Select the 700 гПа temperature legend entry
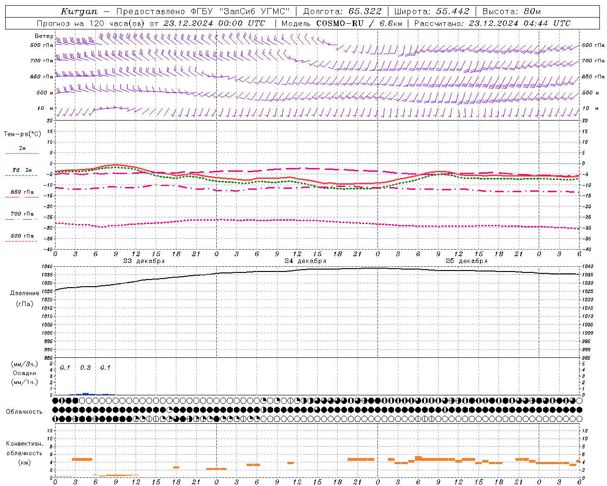 (22, 214)
